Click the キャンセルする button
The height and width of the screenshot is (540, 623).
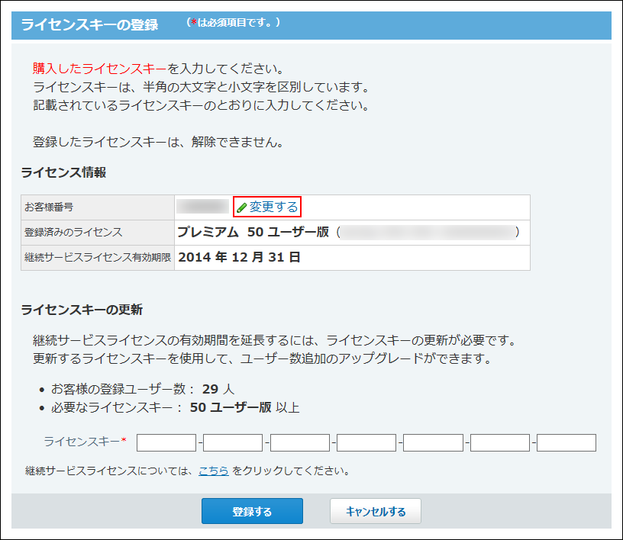(376, 511)
